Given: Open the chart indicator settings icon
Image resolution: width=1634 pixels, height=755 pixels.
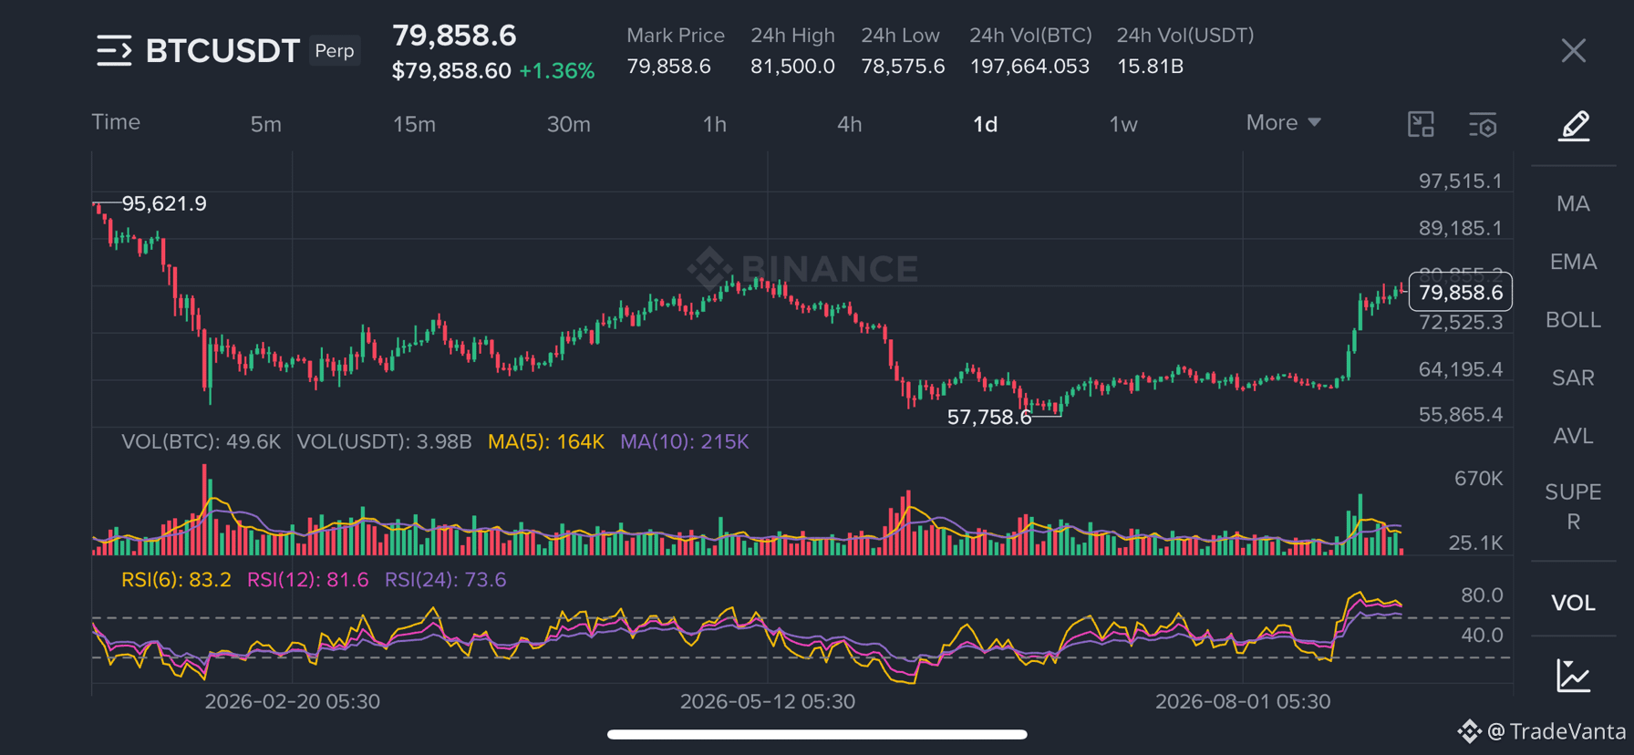Looking at the screenshot, I should pos(1483,125).
